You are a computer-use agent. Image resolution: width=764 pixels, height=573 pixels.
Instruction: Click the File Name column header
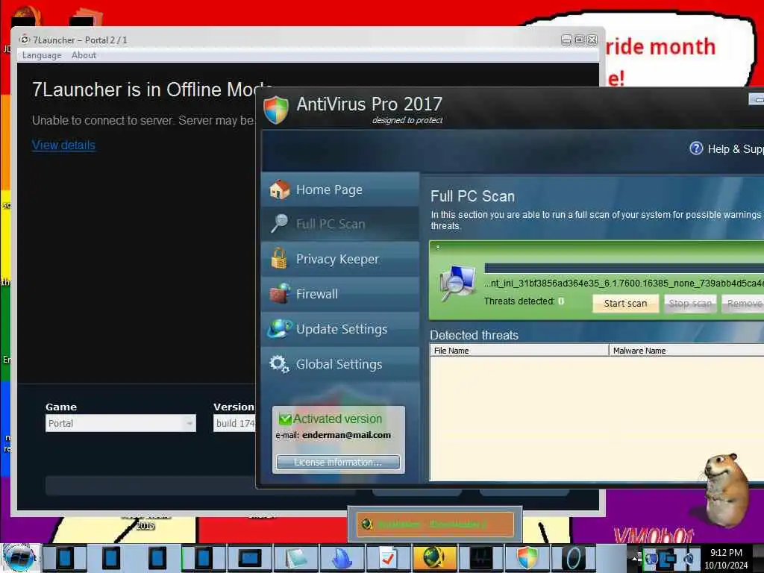[x=519, y=351]
